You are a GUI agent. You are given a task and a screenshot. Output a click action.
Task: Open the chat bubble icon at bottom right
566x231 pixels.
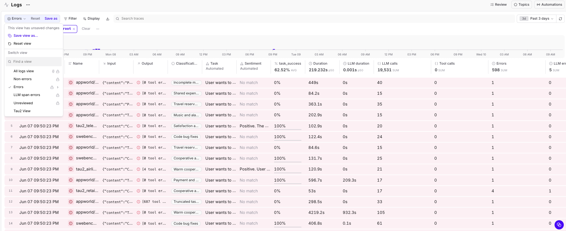[x=559, y=225]
